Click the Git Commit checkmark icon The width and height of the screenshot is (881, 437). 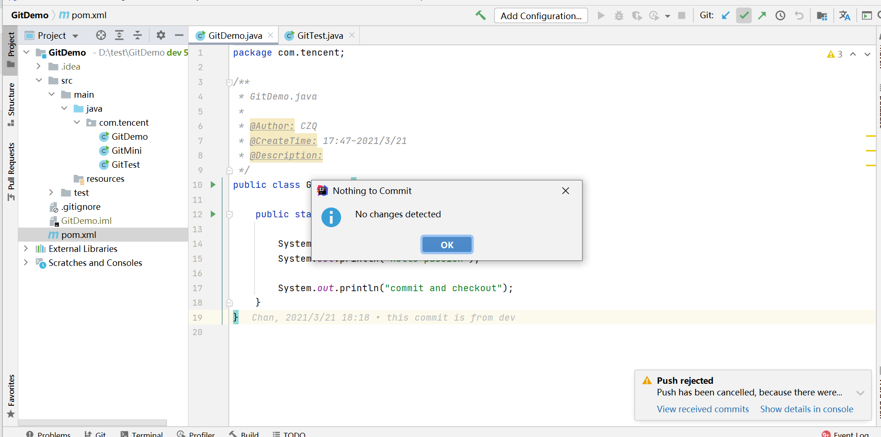coord(744,15)
